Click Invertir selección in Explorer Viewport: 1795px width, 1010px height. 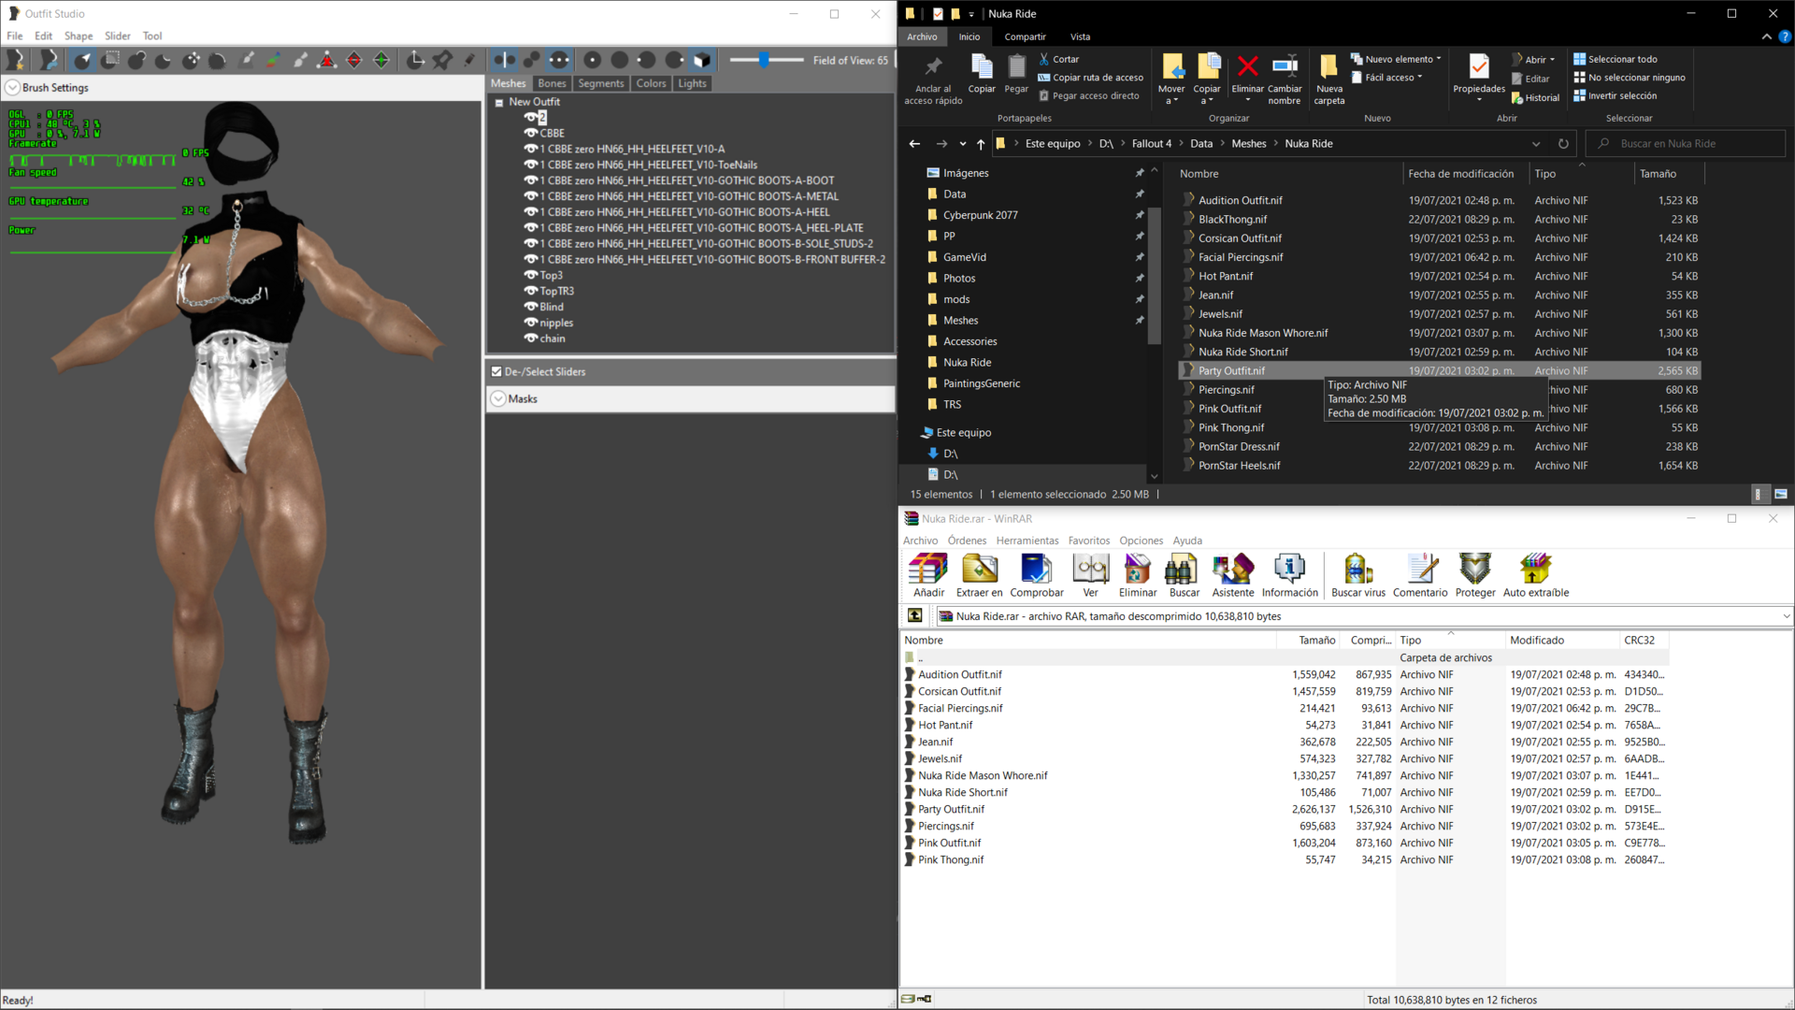[x=1615, y=96]
